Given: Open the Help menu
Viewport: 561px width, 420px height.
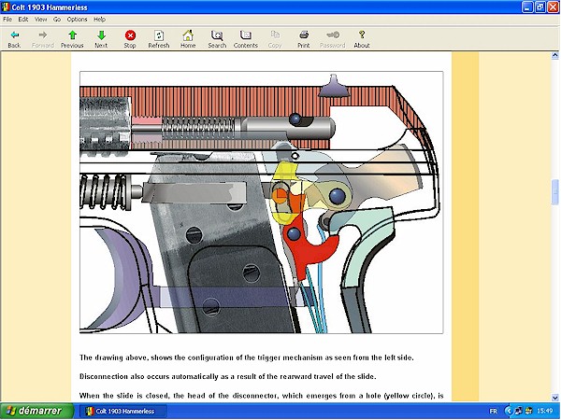Looking at the screenshot, I should point(99,20).
